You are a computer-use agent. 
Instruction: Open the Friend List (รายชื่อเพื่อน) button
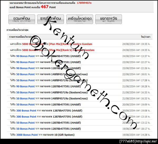(51, 19)
